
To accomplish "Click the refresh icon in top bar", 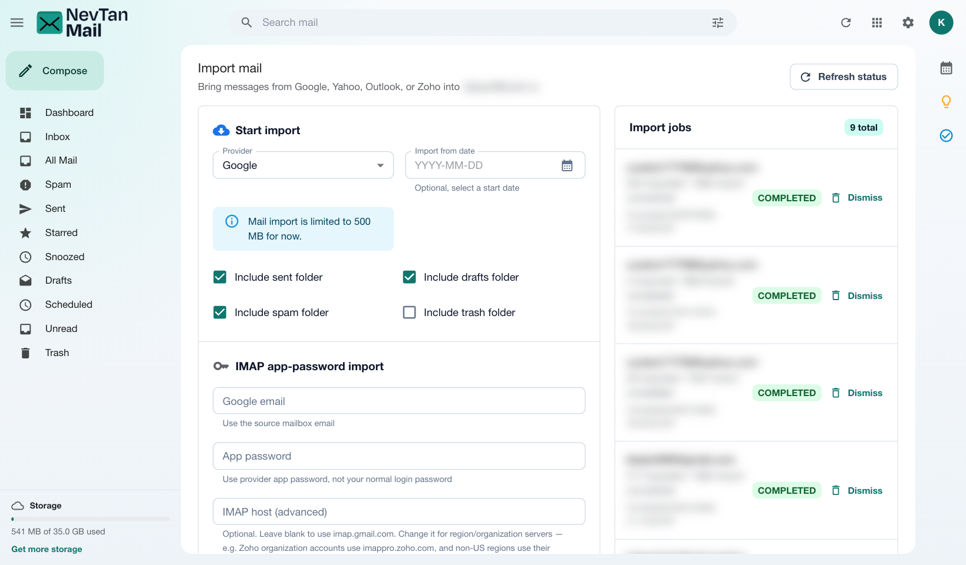I will (846, 22).
